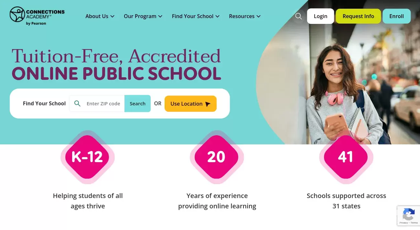Click the Connections Academy logo

tap(37, 16)
